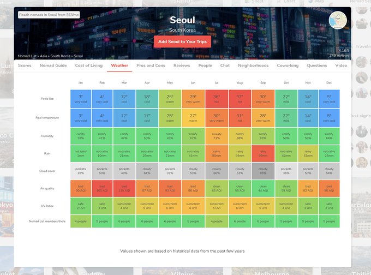Open the Scores tab

point(25,65)
